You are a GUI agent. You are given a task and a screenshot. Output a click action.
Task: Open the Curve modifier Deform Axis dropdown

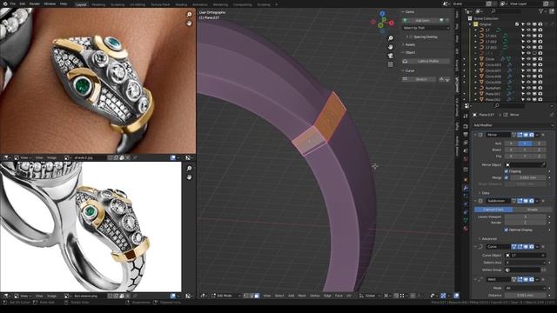click(x=526, y=263)
